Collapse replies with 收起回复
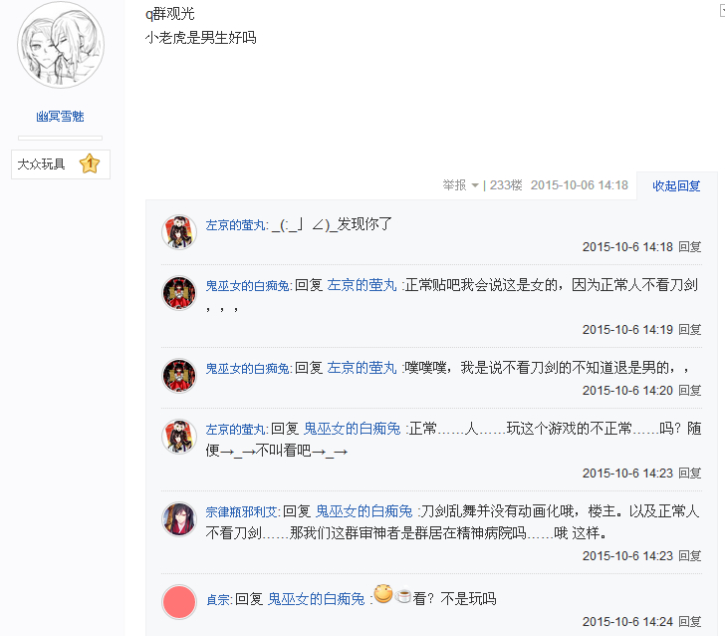Viewport: 725px width, 636px height. 676,185
